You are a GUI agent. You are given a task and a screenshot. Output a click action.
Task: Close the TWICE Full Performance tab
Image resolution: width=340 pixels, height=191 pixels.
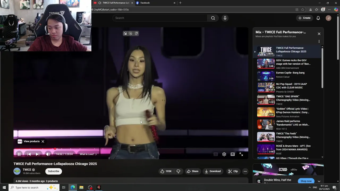(132, 3)
